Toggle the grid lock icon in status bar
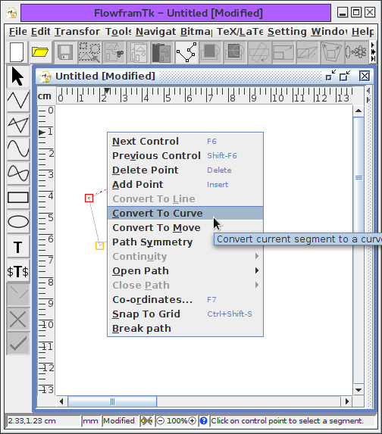The image size is (382, 434). pyautogui.click(x=146, y=421)
